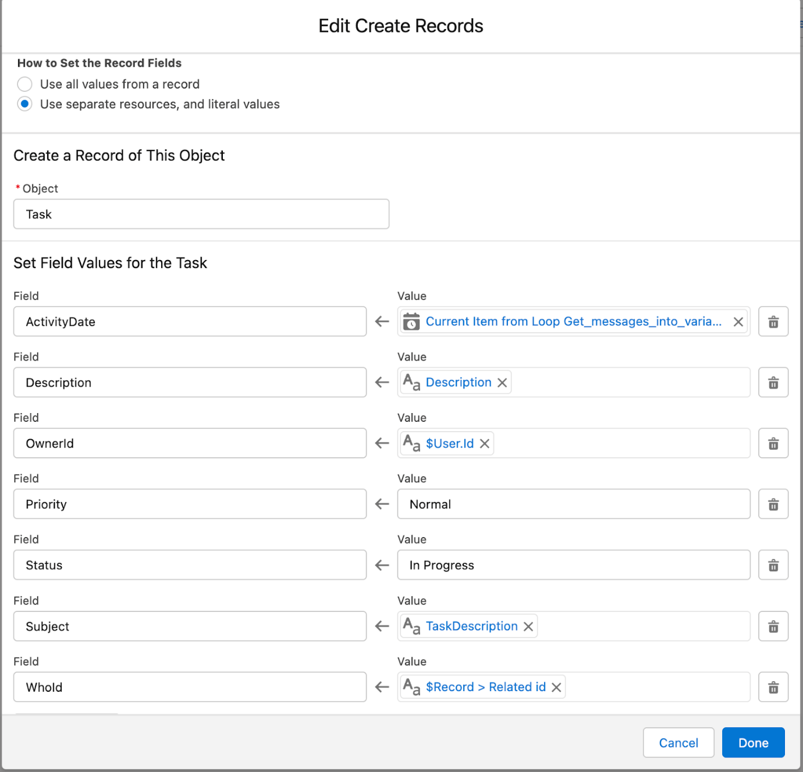Select 'Use all values from a record'

click(24, 84)
